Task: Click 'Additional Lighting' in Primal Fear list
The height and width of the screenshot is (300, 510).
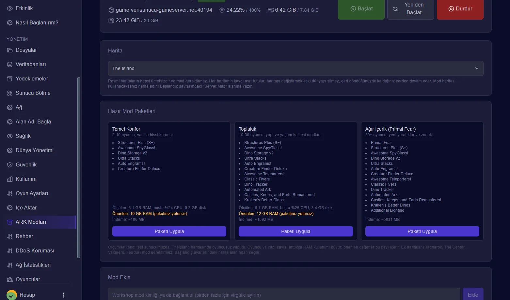Action: point(387,210)
